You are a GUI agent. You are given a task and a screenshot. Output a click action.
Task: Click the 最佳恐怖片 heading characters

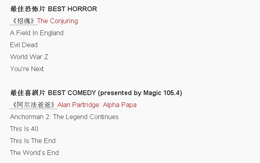[28, 9]
